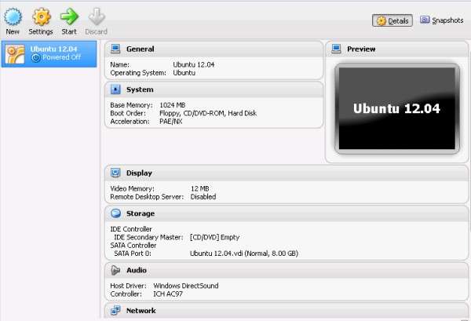The image size is (471, 321).
Task: Select the Ubuntu 12.04 VM icon
Action: click(15, 54)
